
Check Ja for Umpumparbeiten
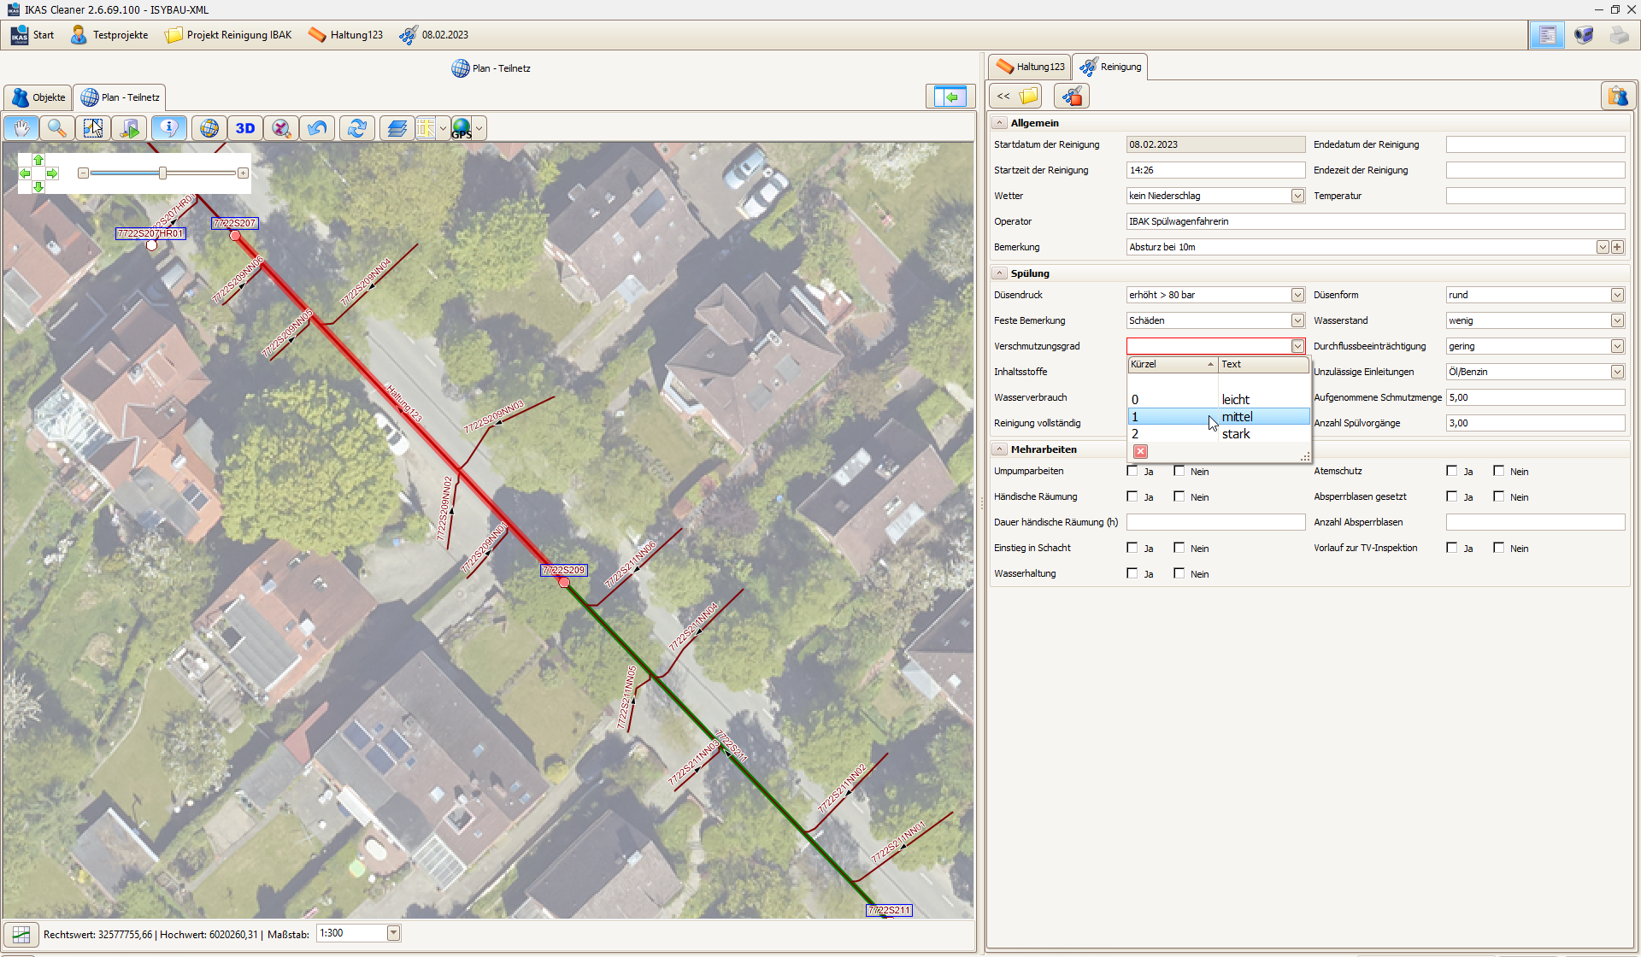click(1132, 471)
